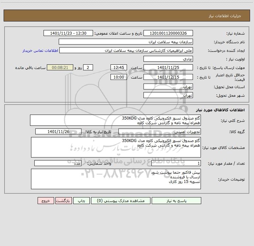The height and width of the screenshot is (246, 254).
Task: Click the deadline time field 12:45
Action: point(118,67)
